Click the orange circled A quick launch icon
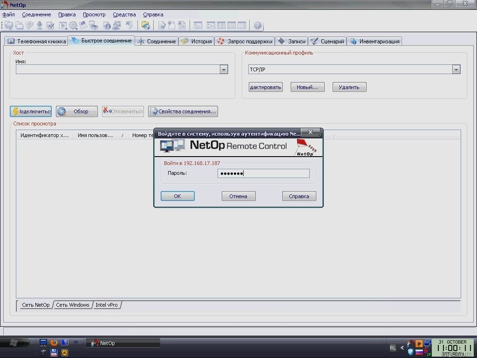This screenshot has height=358, width=477. pyautogui.click(x=64, y=353)
